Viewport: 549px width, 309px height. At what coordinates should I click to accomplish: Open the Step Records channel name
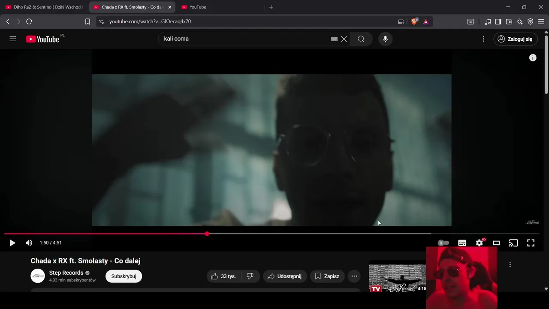66,273
